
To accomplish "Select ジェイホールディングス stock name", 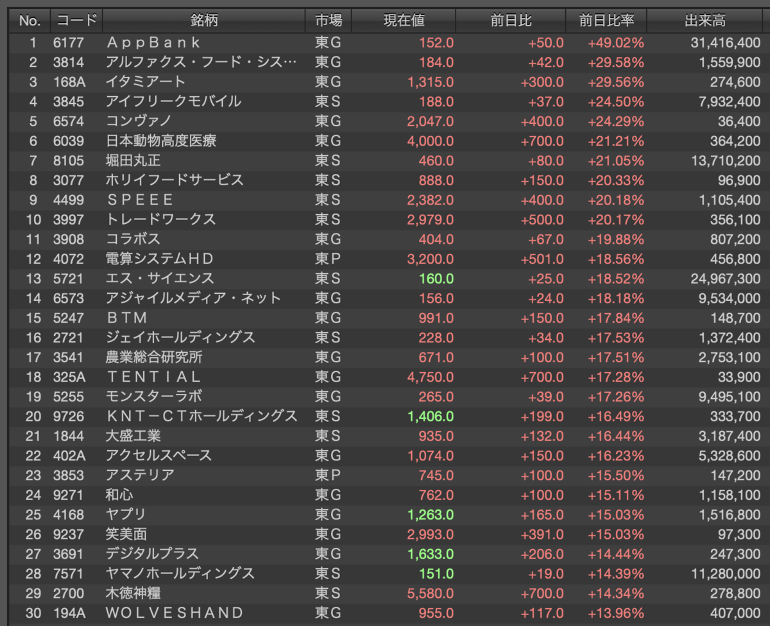I will point(181,337).
